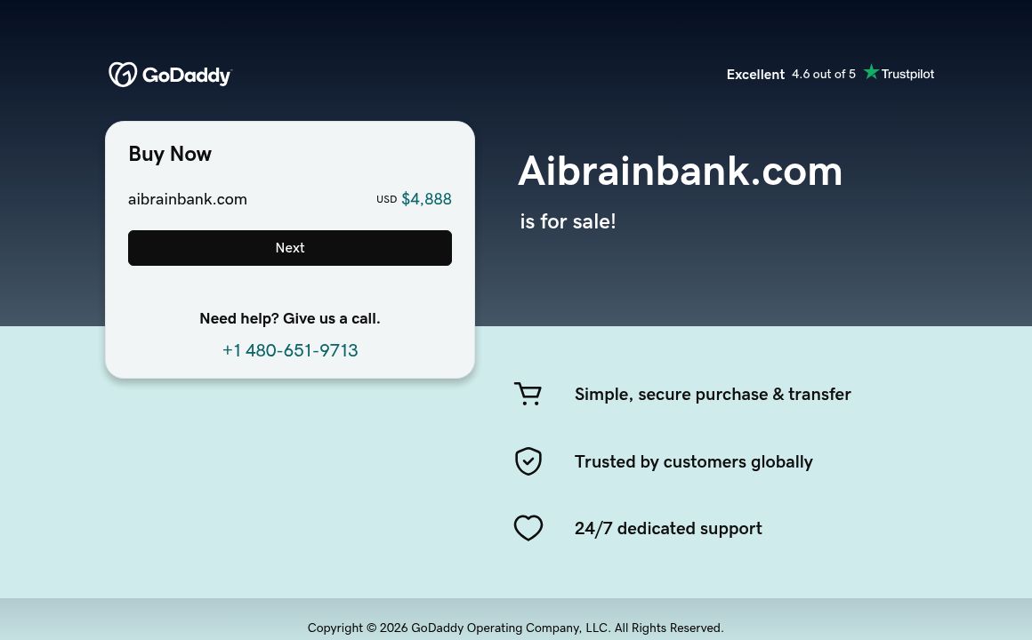Open the Excellent rating link
Viewport: 1032px width, 640px height.
[x=755, y=75]
